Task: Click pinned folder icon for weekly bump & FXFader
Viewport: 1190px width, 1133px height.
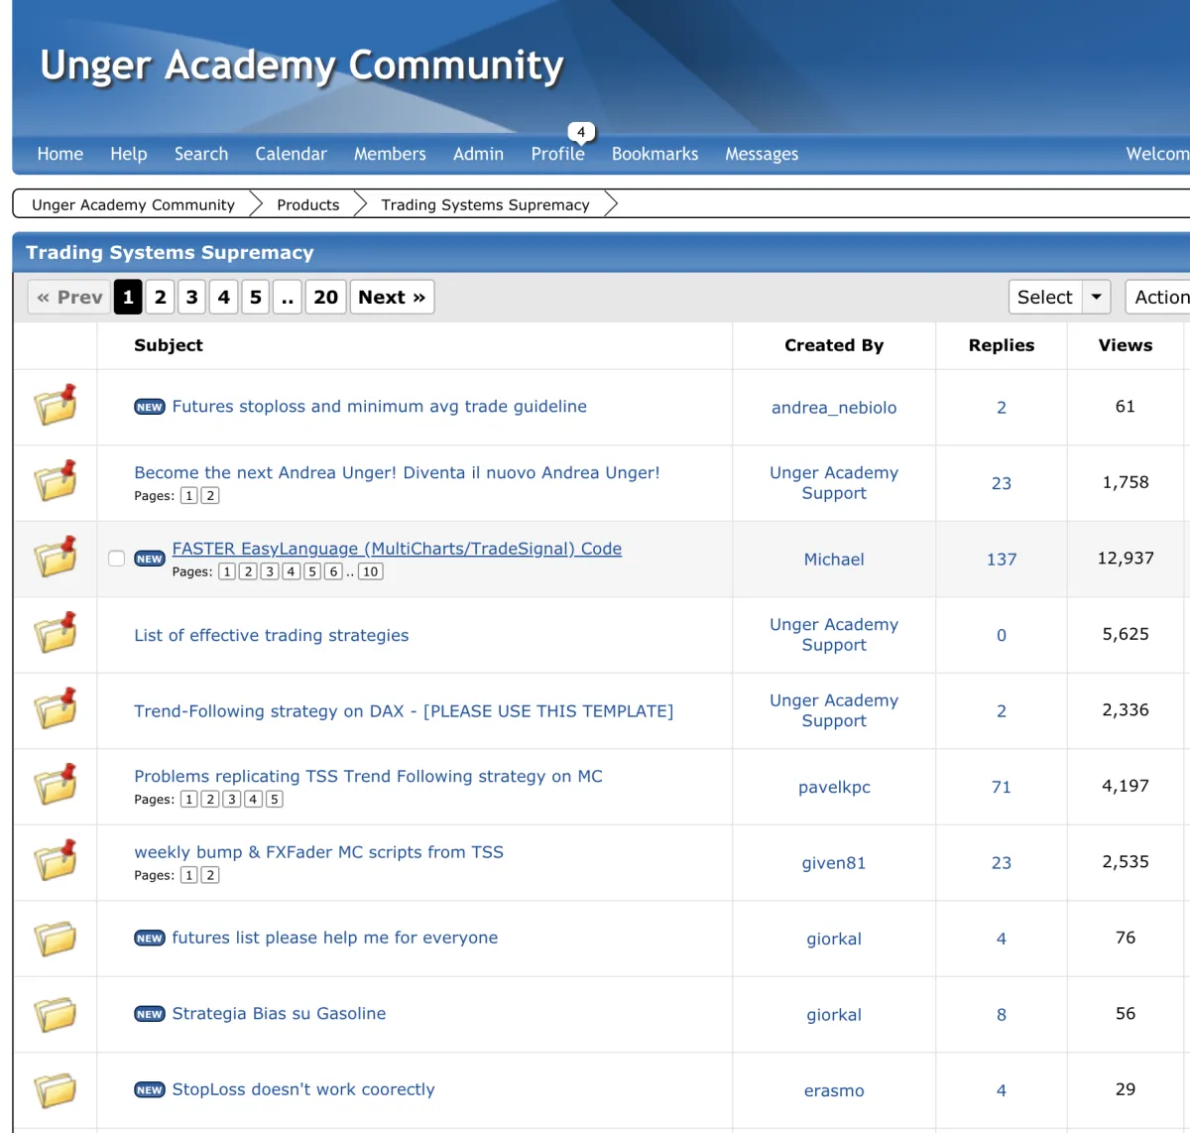Action: (56, 860)
